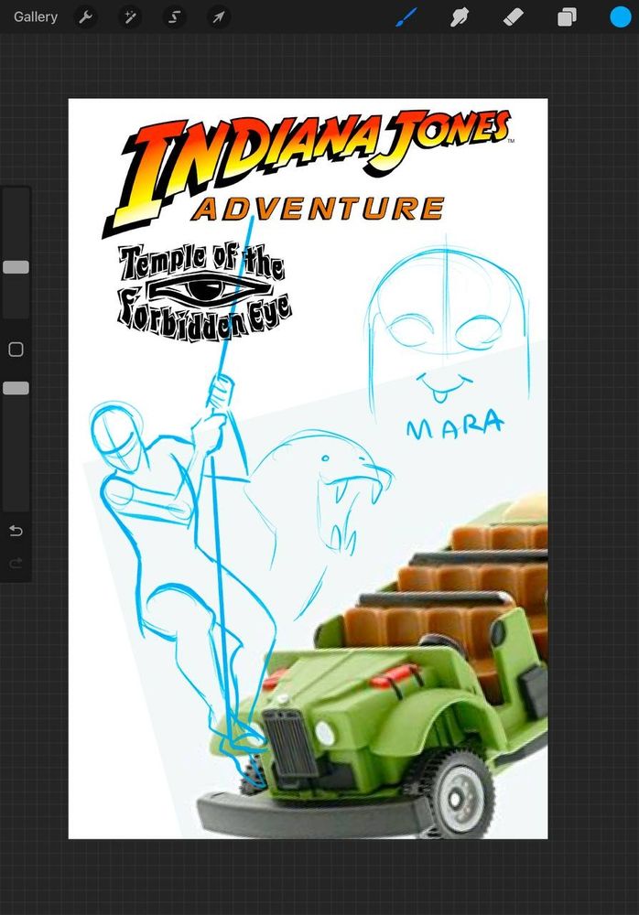Image resolution: width=639 pixels, height=915 pixels.
Task: Tap the handwritten MARA text on canvas
Action: coord(454,425)
